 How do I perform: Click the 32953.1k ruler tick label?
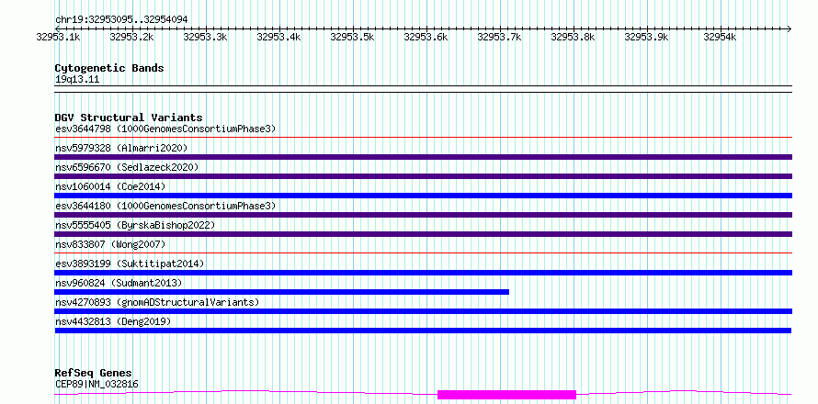(59, 37)
